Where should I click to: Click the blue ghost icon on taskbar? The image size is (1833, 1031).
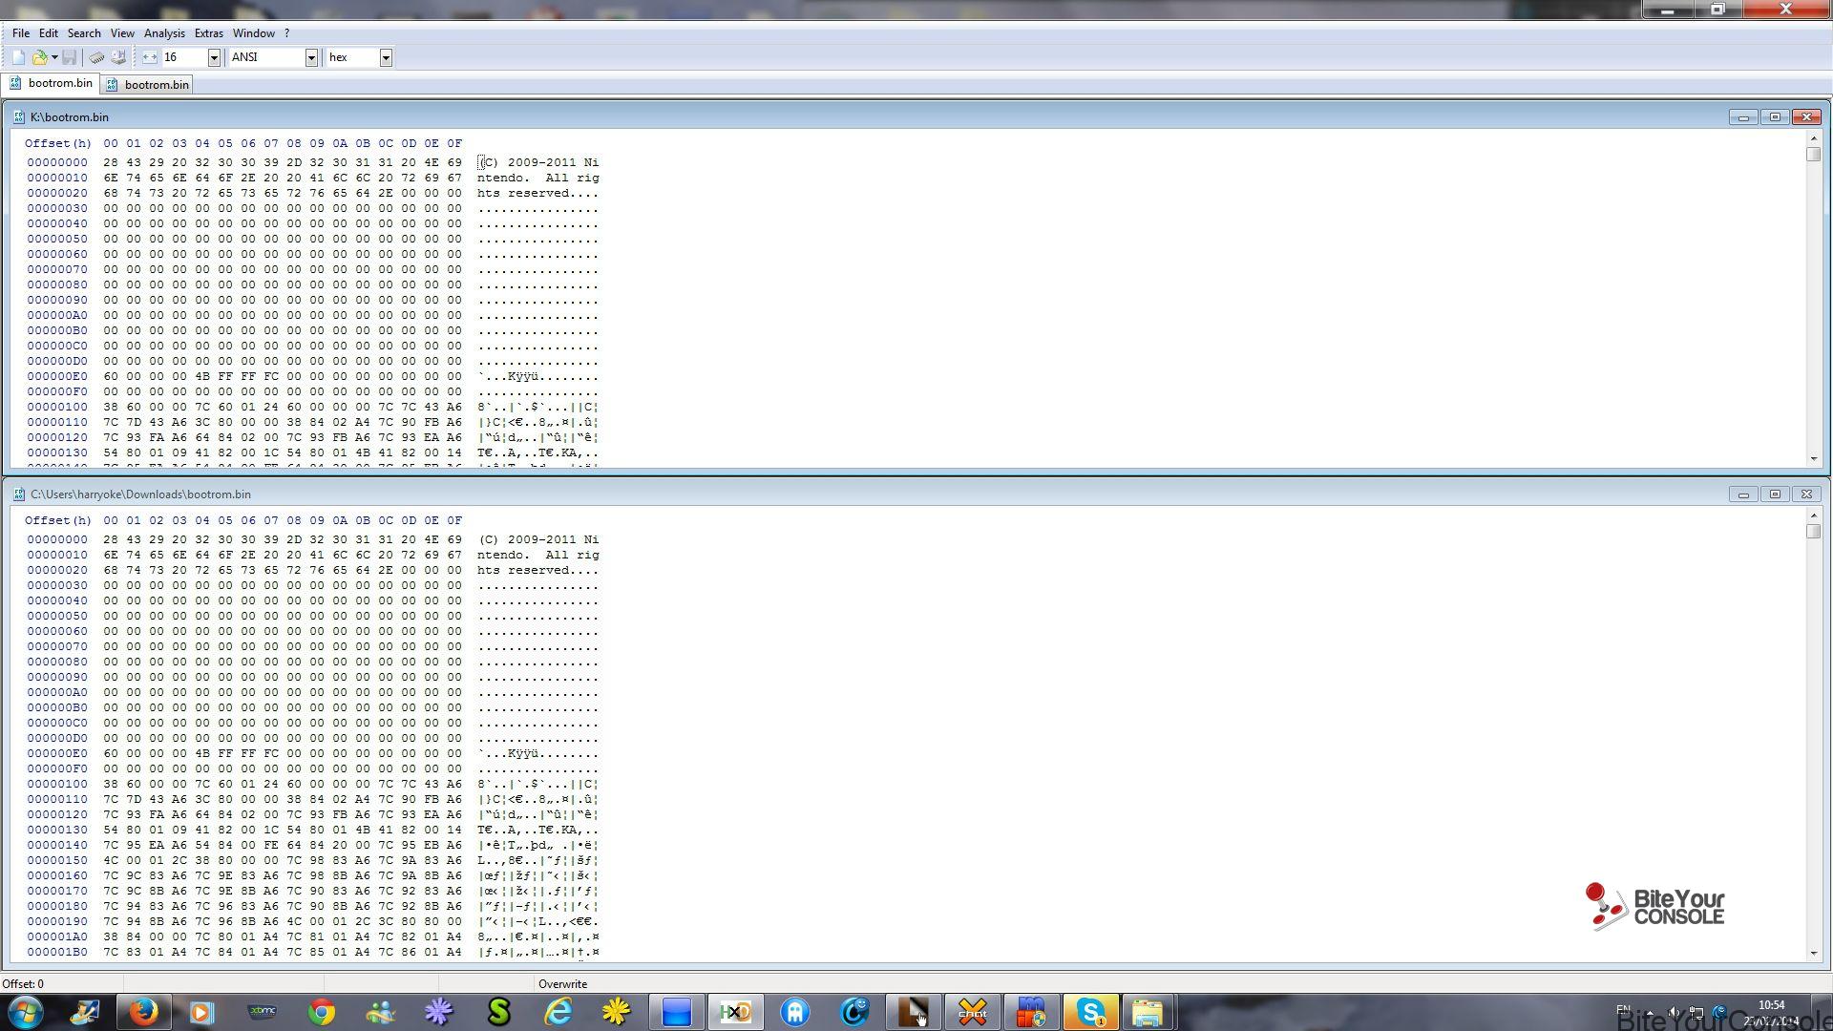click(x=795, y=1012)
